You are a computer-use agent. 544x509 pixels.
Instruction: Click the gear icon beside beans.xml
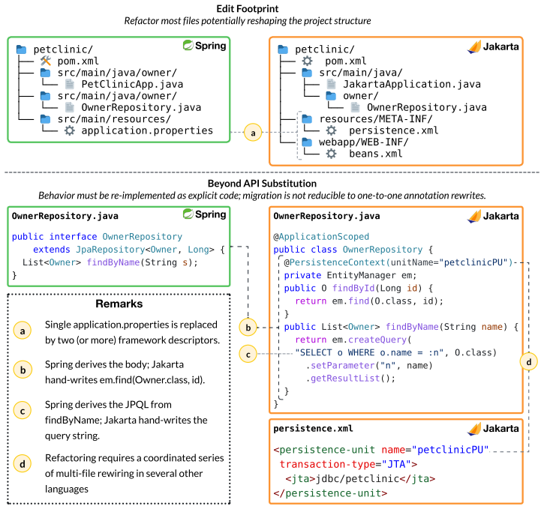point(332,154)
